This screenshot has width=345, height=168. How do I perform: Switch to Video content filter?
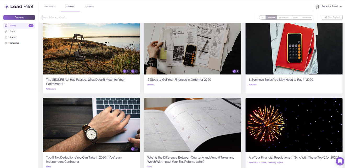tap(295, 18)
